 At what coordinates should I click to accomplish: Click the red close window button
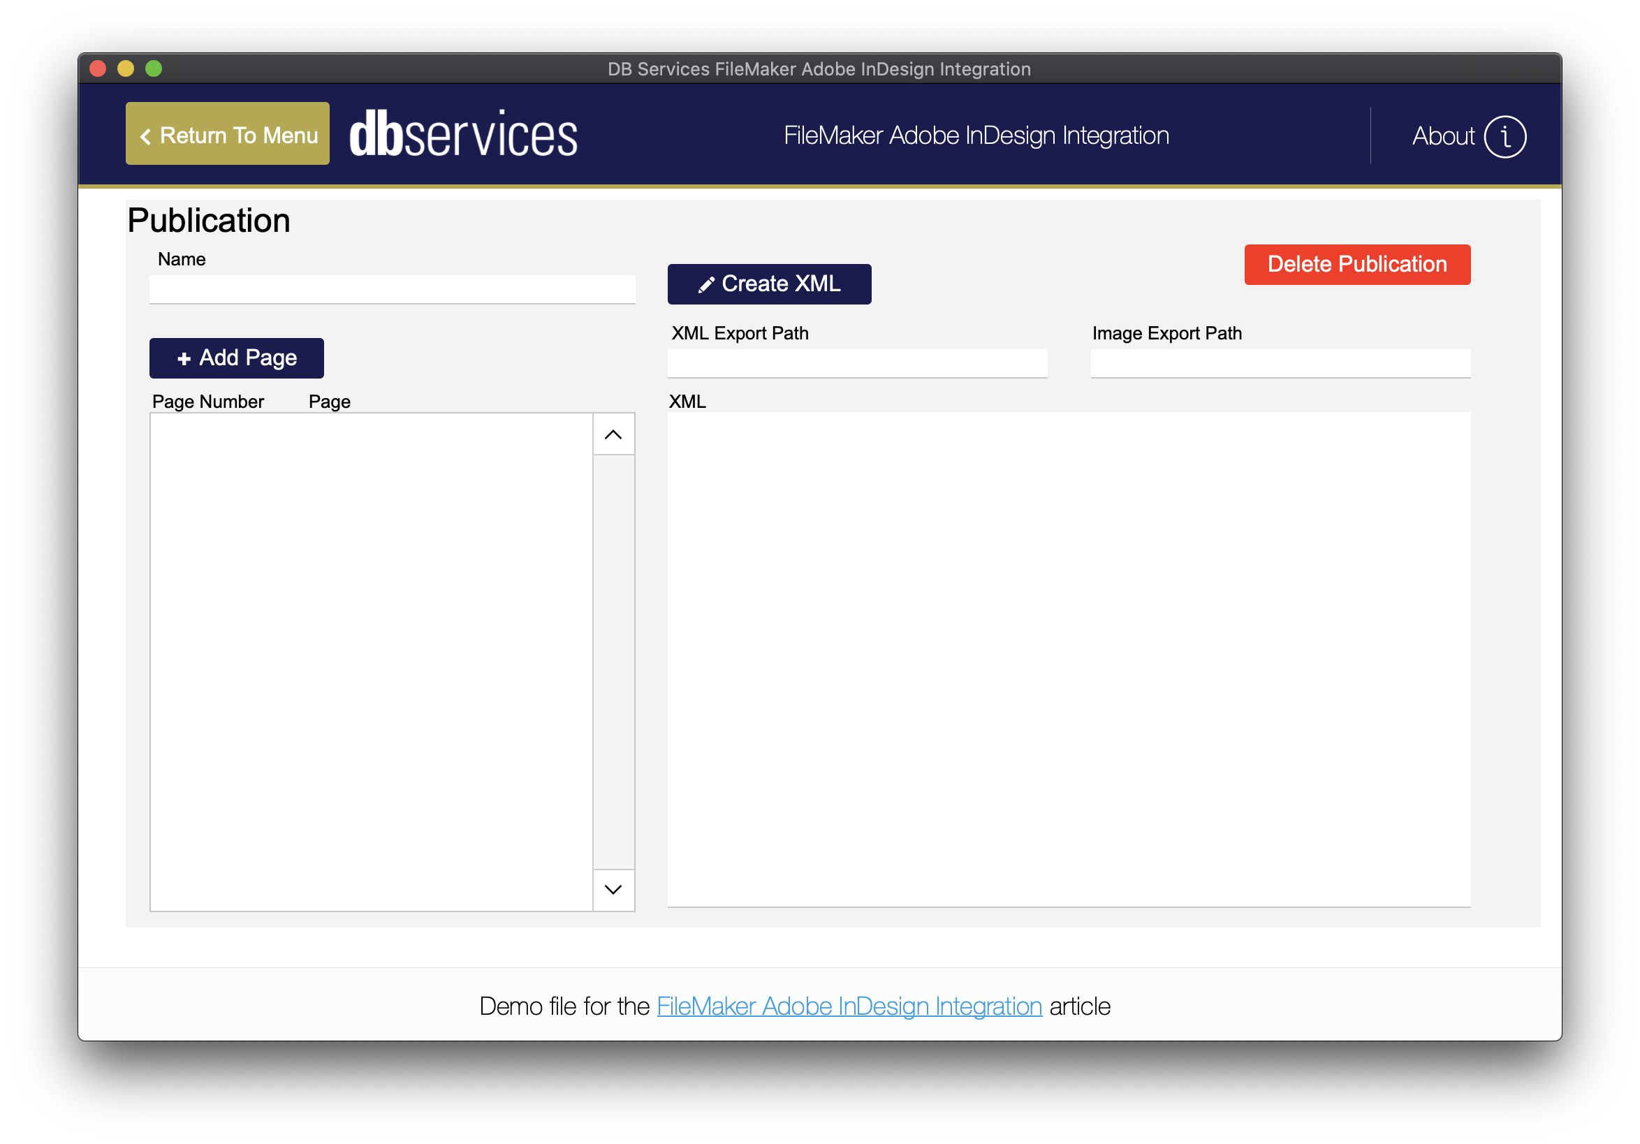(98, 68)
